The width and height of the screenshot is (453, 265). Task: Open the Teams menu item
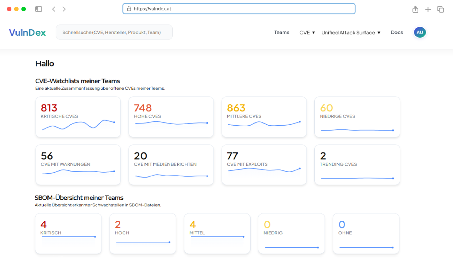click(282, 32)
